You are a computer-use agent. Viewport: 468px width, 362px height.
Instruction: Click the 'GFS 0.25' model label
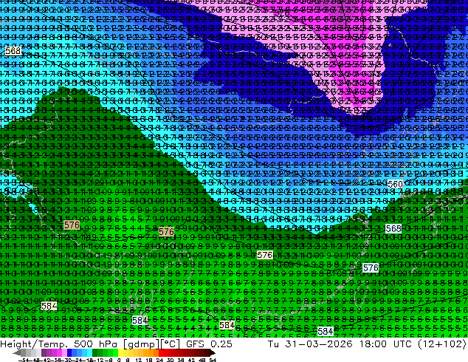pyautogui.click(x=209, y=344)
